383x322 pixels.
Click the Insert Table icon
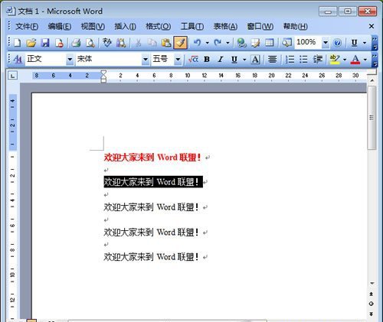pyautogui.click(x=269, y=43)
